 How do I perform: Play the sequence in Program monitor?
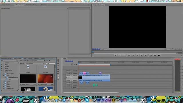coord(137,55)
